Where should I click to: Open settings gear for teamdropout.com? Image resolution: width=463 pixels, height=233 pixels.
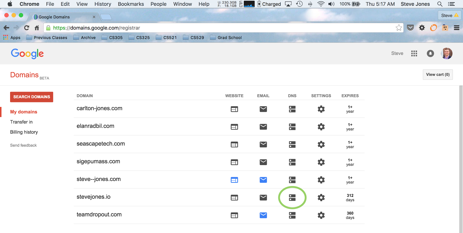pos(321,215)
